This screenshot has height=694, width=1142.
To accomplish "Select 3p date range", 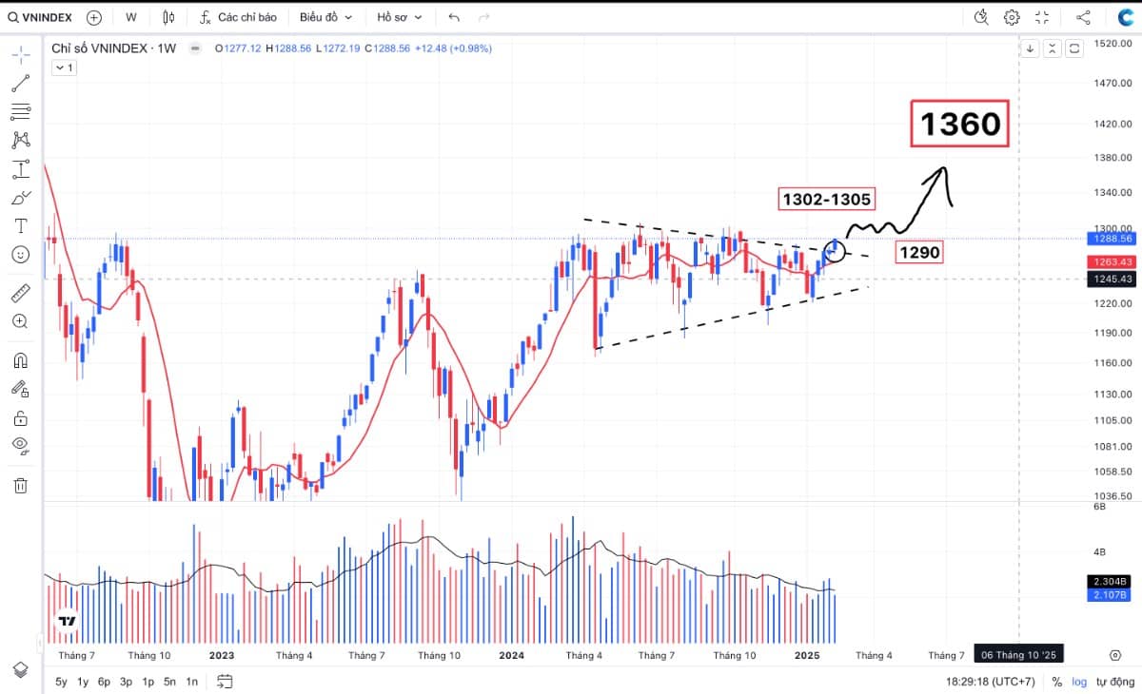I will (x=127, y=682).
